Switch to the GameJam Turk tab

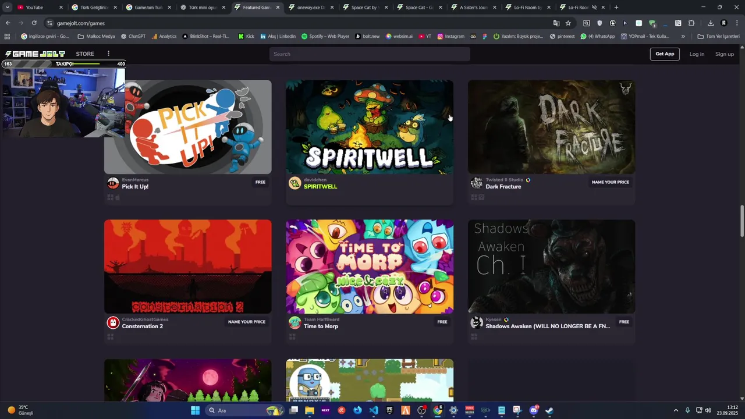coord(148,8)
